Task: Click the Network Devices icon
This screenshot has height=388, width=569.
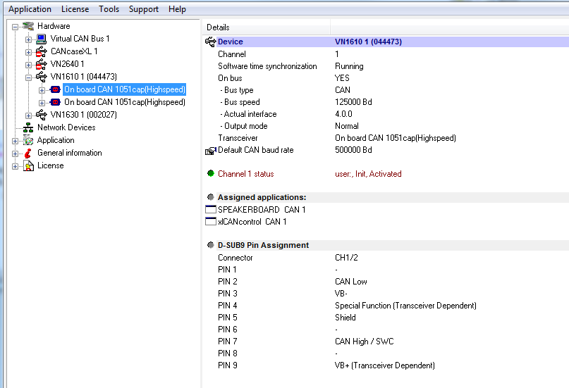Action: pos(28,127)
